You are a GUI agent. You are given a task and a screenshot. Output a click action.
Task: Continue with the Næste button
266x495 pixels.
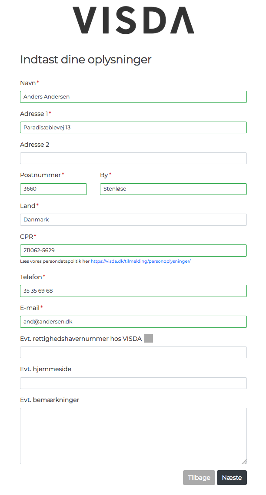(232, 478)
